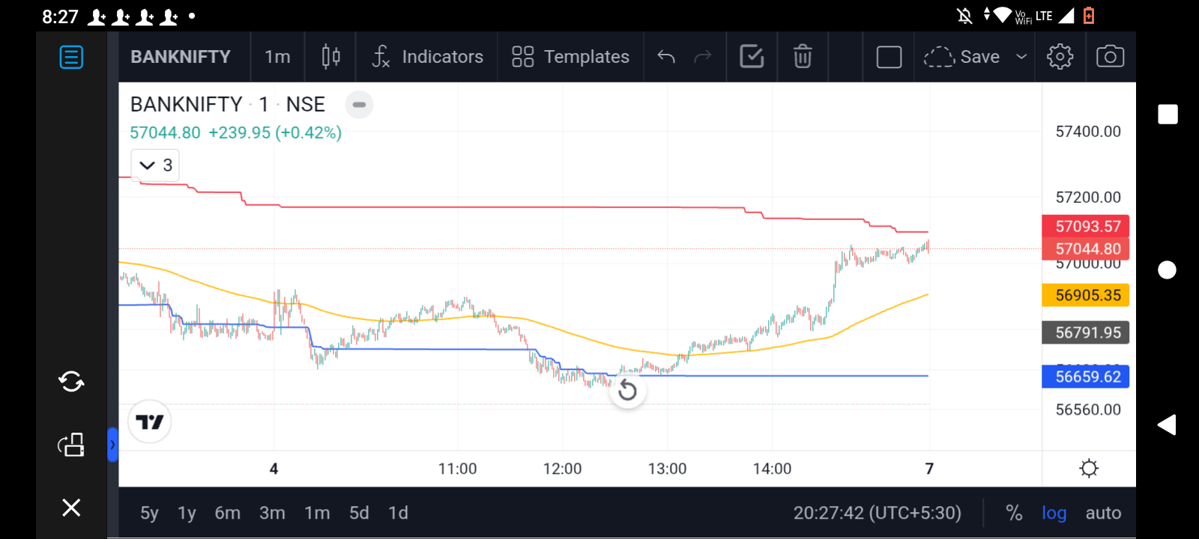Viewport: 1199px width, 539px height.
Task: Open the timezone clock 20:27:42 (UTC+5:30)
Action: 877,513
